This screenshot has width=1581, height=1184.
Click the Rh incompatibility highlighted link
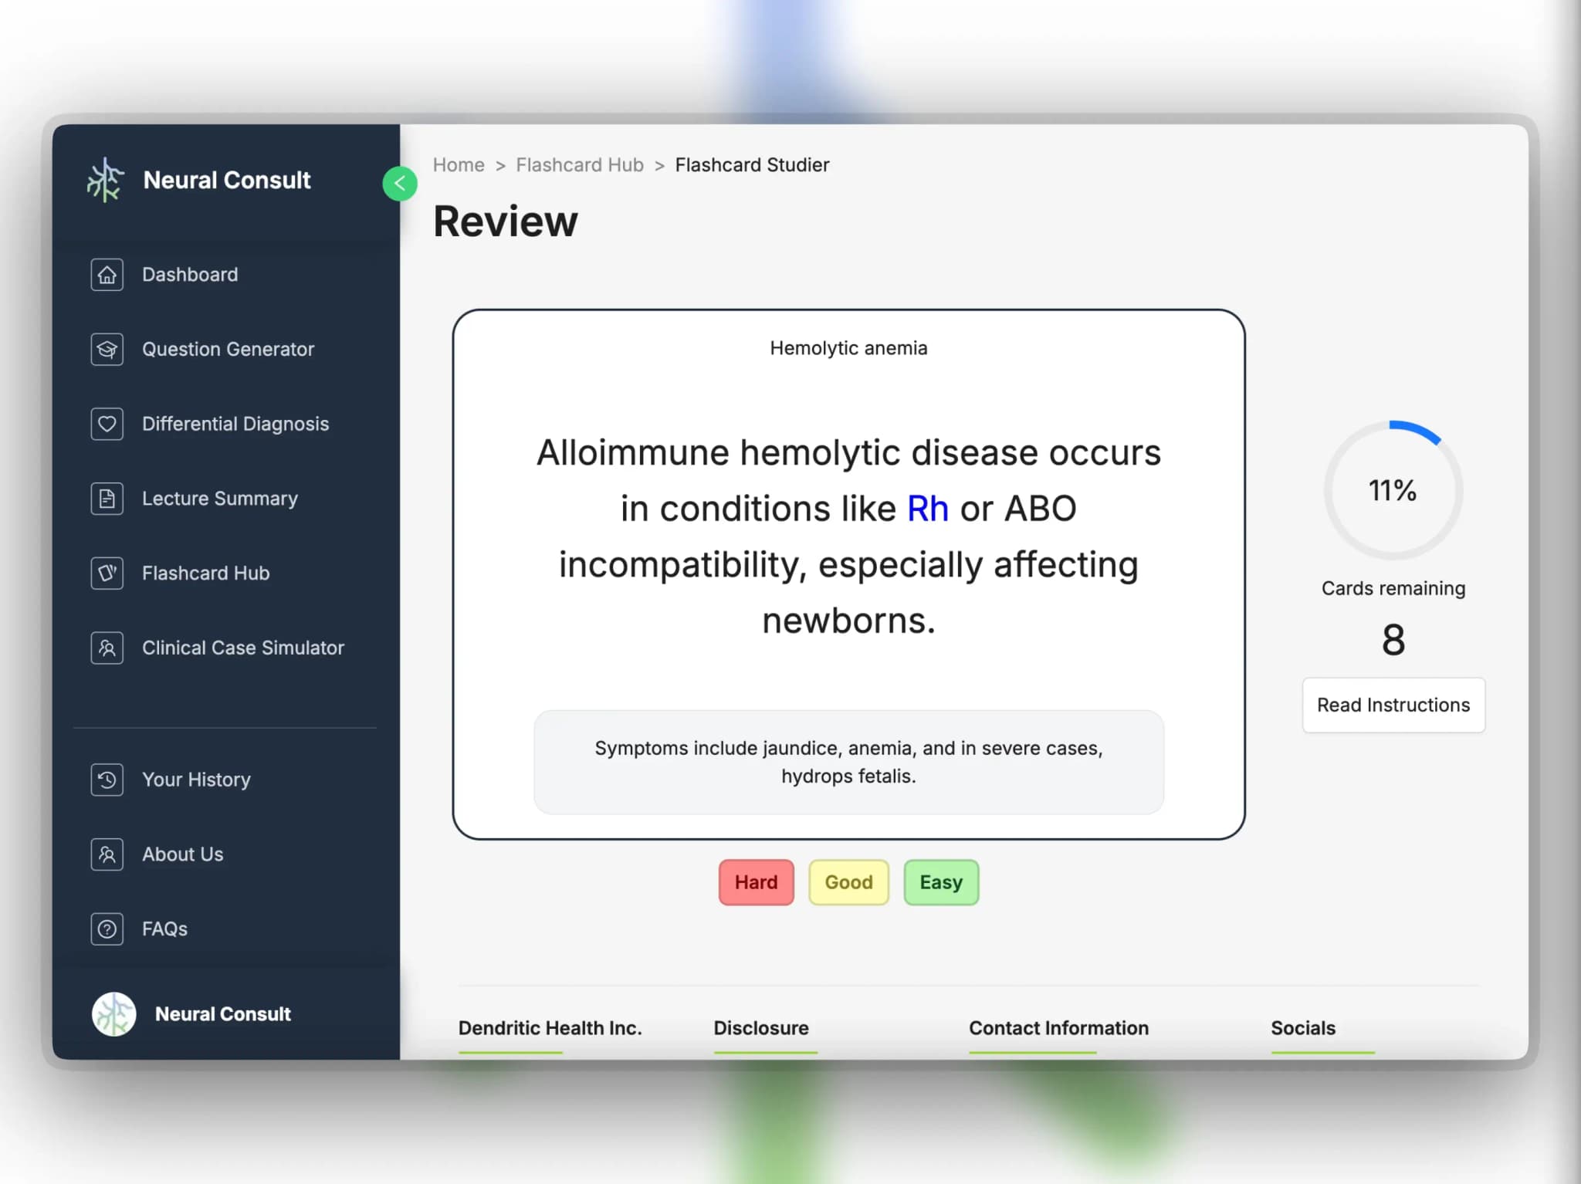coord(926,507)
